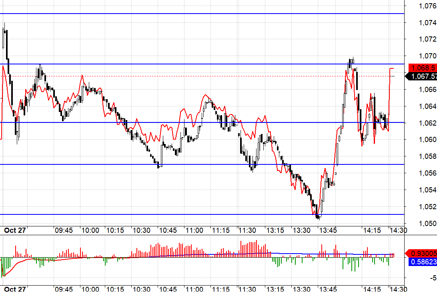Select the blue 0.58623 indicator value tag
Viewport: 437px width, 292px height.
pos(422,262)
